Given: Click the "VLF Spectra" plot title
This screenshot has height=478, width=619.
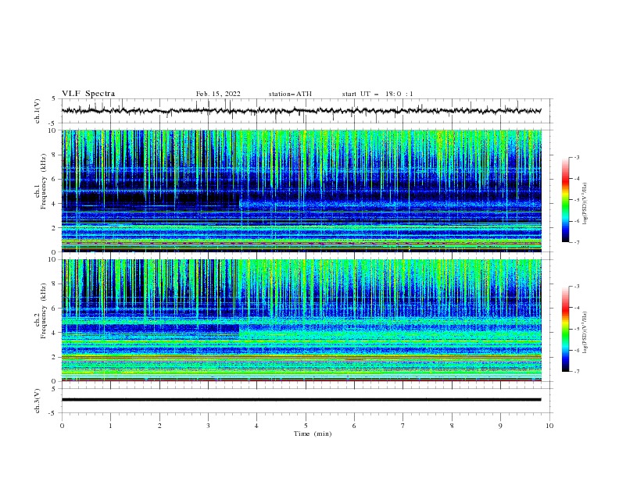Looking at the screenshot, I should (88, 94).
